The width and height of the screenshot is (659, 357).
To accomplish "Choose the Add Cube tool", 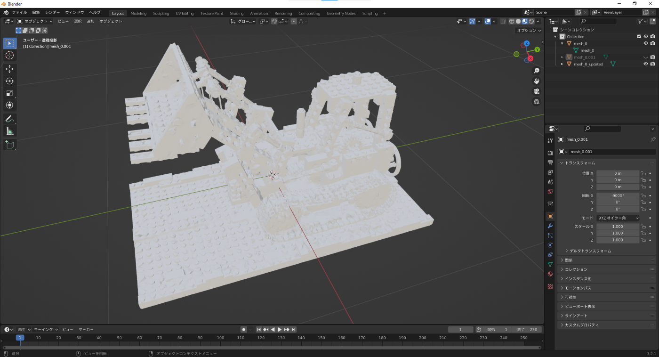I will (9, 145).
